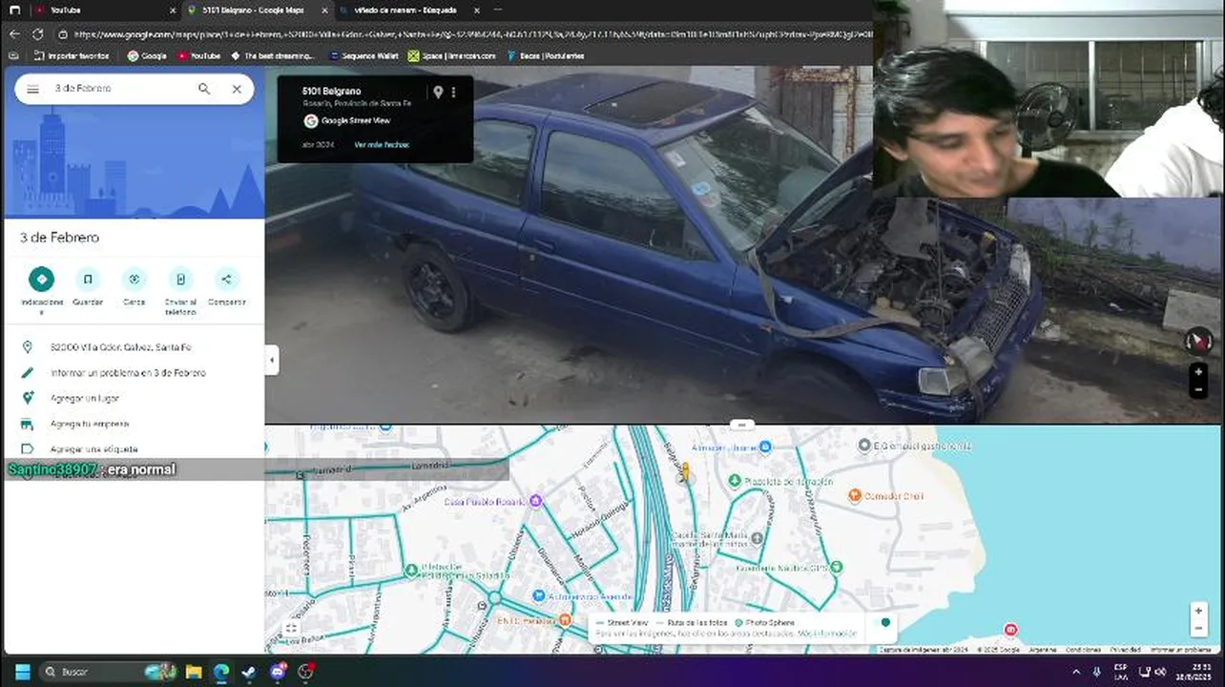
Task: Zoom in on Street View image
Action: 1198,372
